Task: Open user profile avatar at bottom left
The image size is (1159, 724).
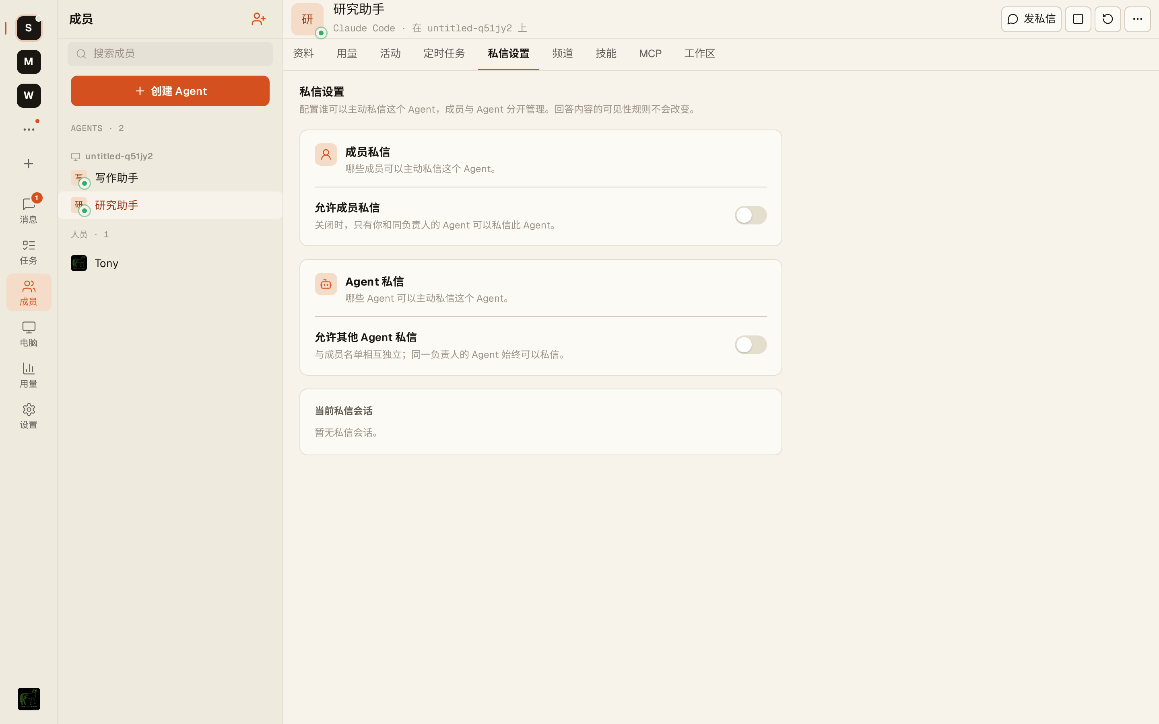Action: pos(29,699)
